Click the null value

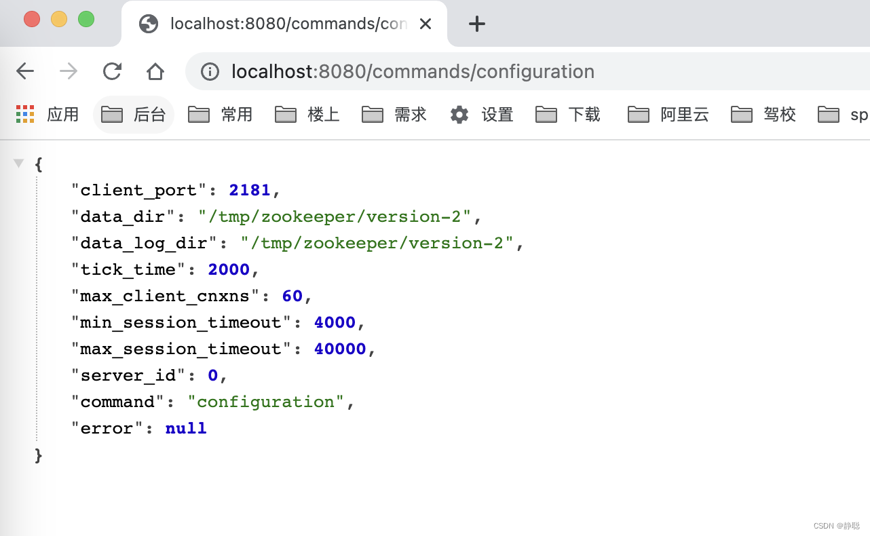click(186, 428)
